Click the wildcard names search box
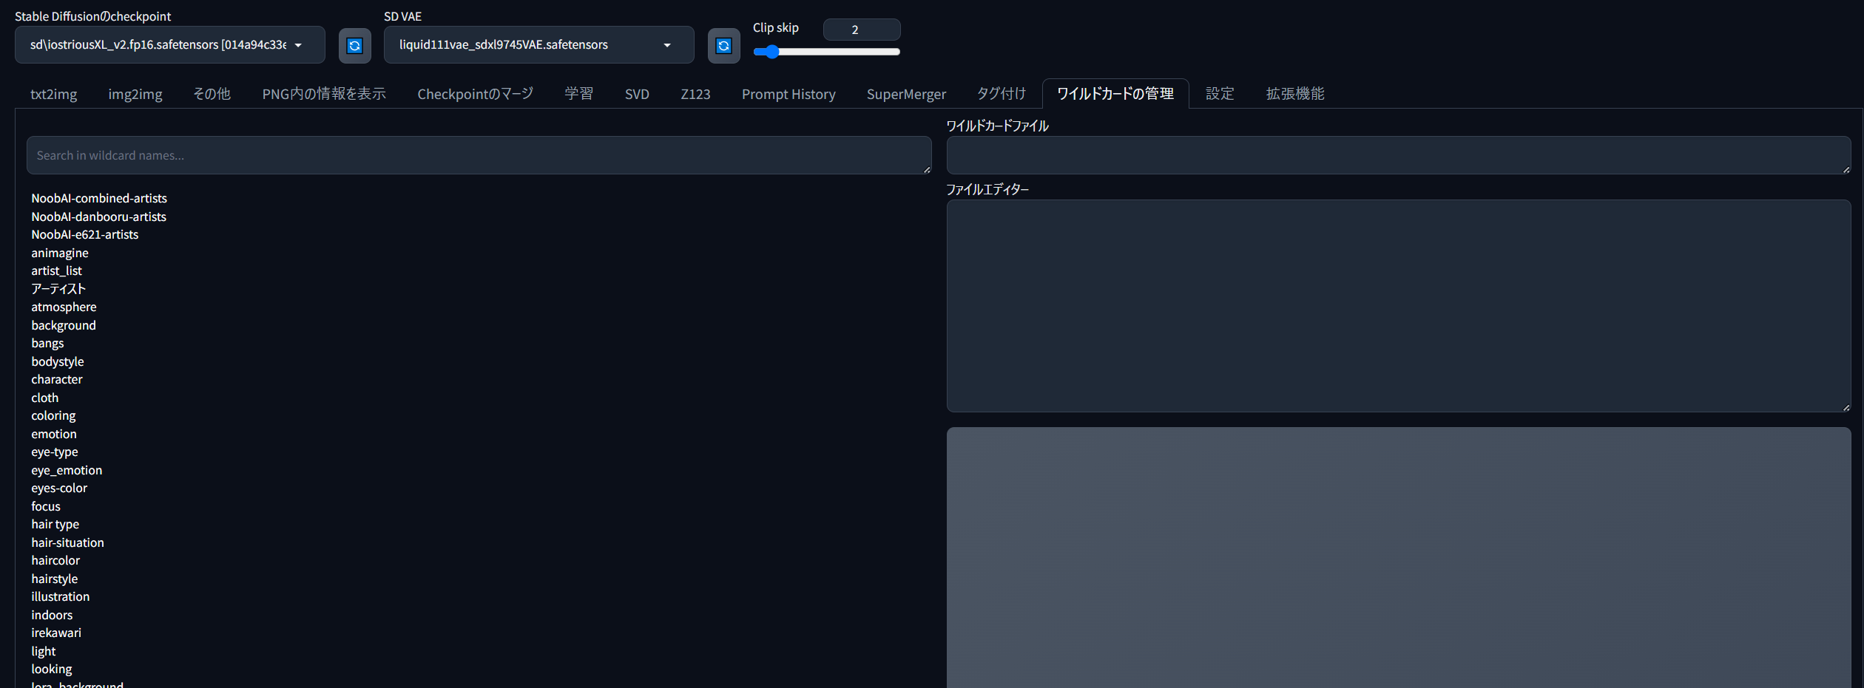This screenshot has height=688, width=1864. point(479,155)
